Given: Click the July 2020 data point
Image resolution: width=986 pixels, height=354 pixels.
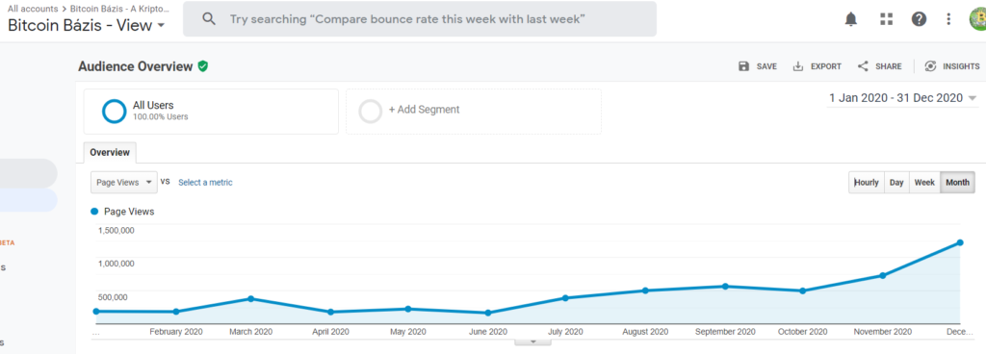Looking at the screenshot, I should point(565,298).
